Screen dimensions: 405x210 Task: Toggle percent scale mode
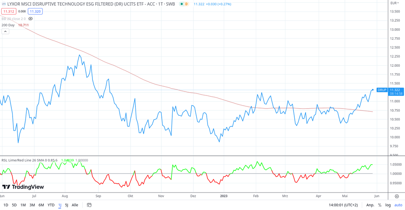tap(380, 205)
